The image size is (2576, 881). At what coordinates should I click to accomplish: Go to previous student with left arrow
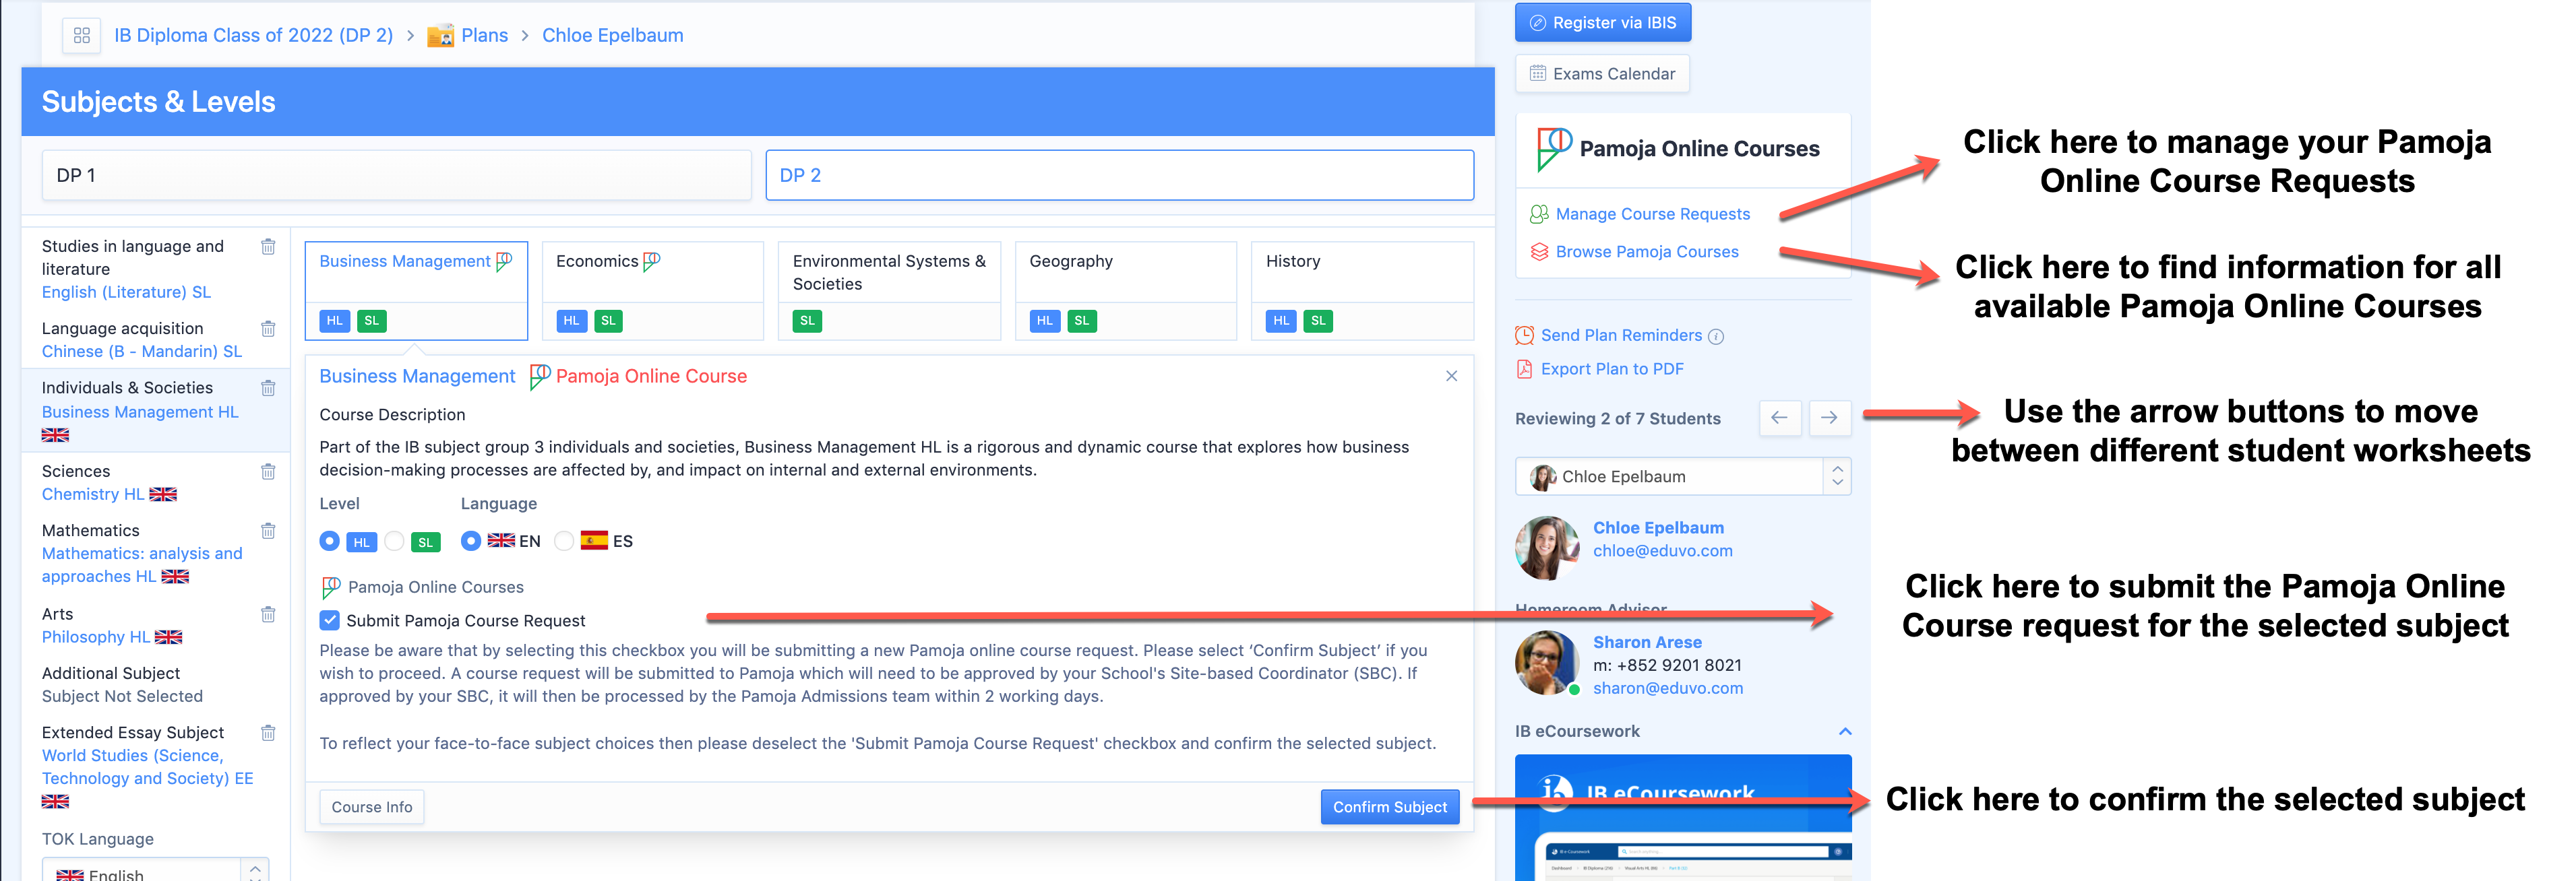(1779, 418)
